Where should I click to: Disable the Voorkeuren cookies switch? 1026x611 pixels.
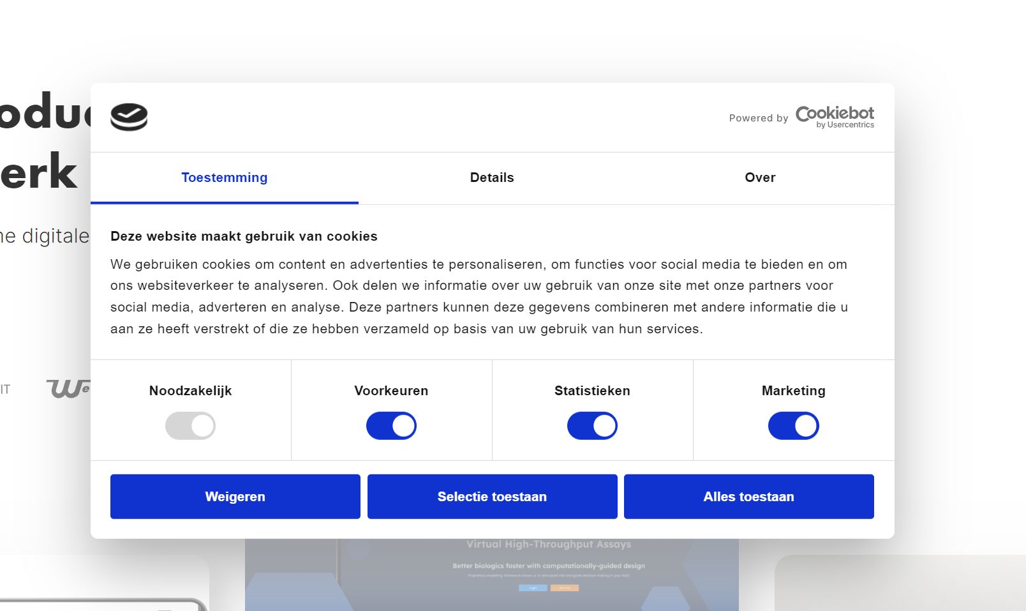[x=391, y=426]
